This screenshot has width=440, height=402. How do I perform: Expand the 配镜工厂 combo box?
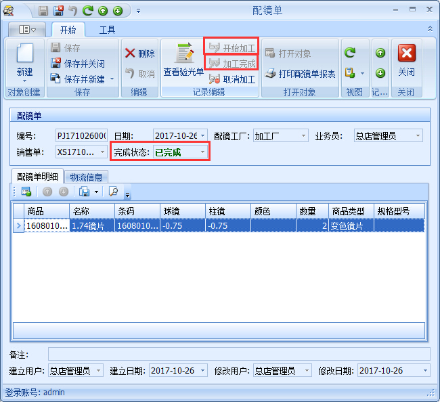(302, 136)
